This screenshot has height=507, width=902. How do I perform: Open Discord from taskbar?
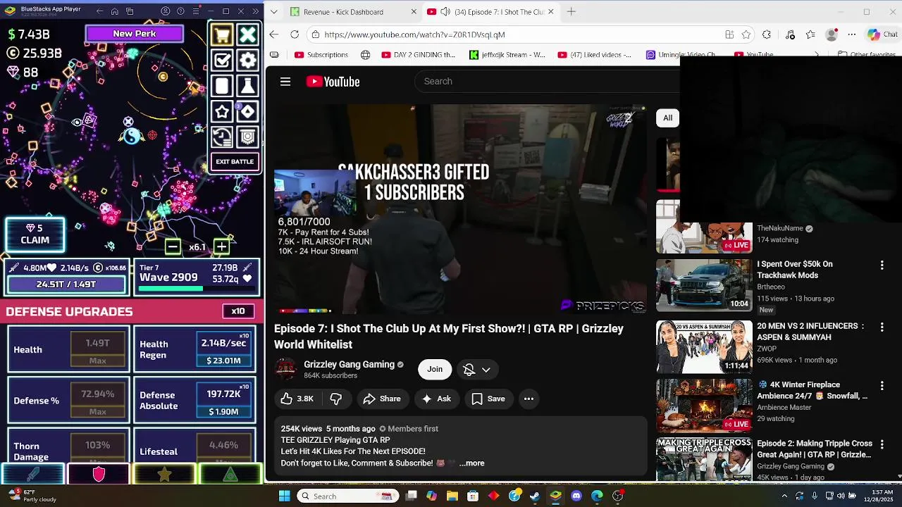point(576,496)
